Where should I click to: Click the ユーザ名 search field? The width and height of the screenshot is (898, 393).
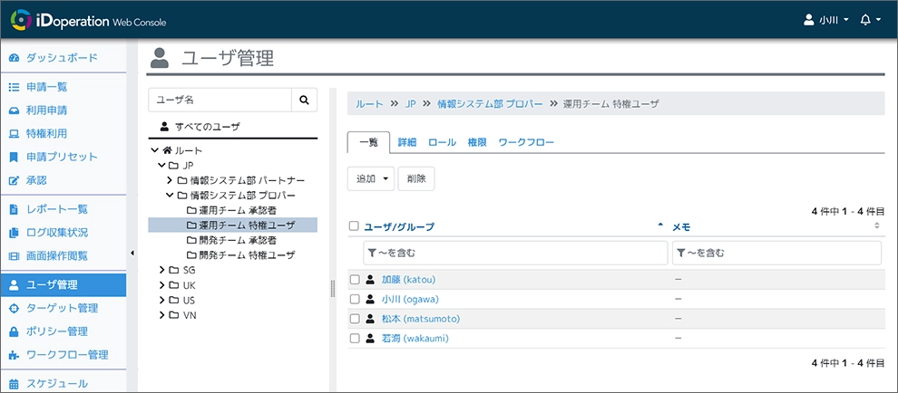pos(220,100)
